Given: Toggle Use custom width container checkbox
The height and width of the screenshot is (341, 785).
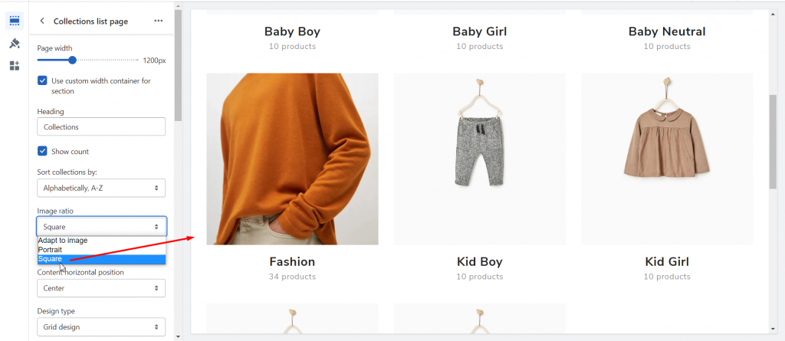Looking at the screenshot, I should pos(43,80).
